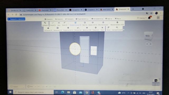Select the Grid array tool at row end
The image size is (169, 95).
click(117, 29)
